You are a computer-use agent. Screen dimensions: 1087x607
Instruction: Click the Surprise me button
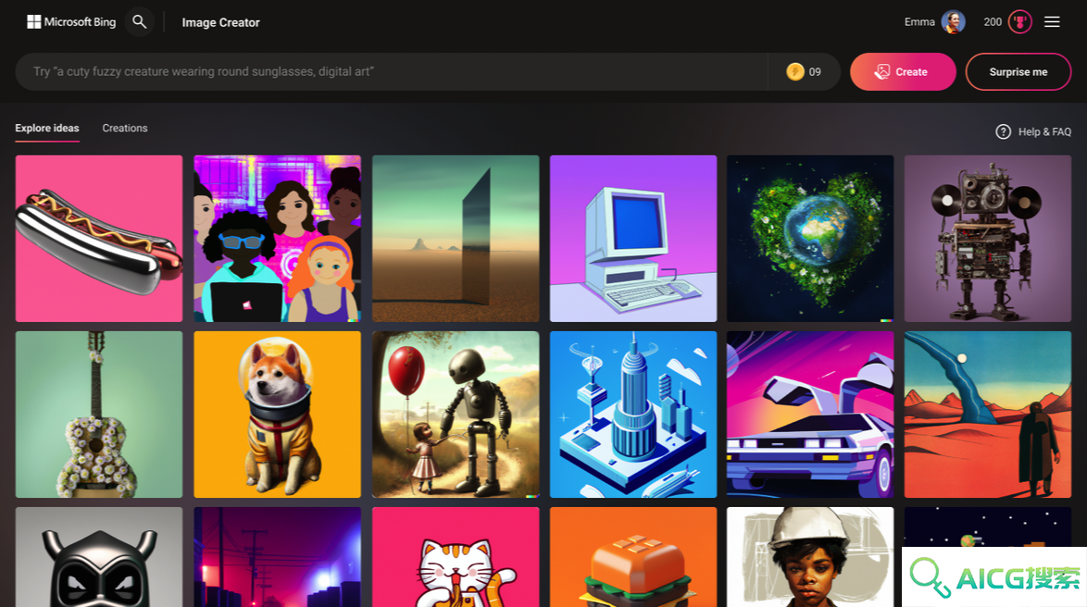tap(1018, 72)
